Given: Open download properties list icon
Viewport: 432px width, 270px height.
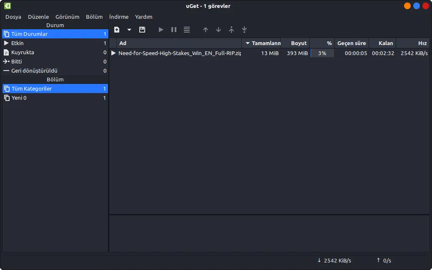Looking at the screenshot, I should 187,30.
